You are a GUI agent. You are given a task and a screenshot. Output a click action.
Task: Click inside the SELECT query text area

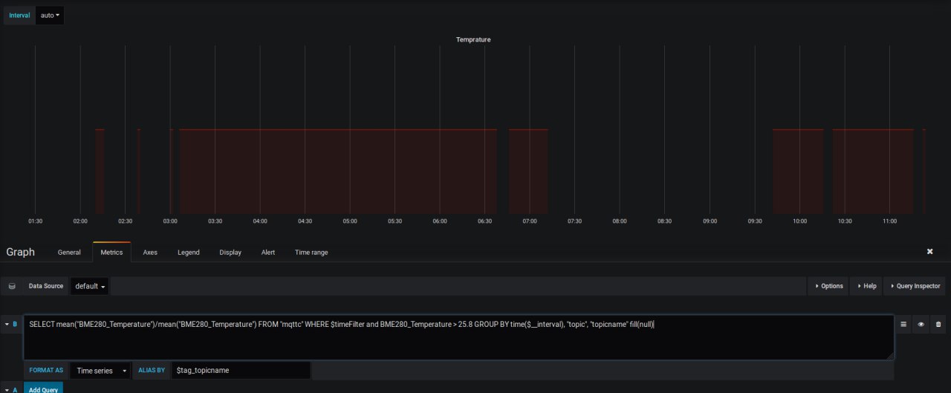click(459, 337)
